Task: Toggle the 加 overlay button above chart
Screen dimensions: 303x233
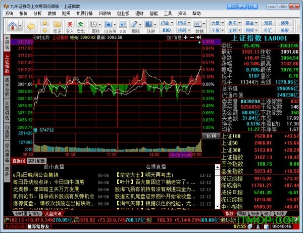Action: click(x=168, y=37)
